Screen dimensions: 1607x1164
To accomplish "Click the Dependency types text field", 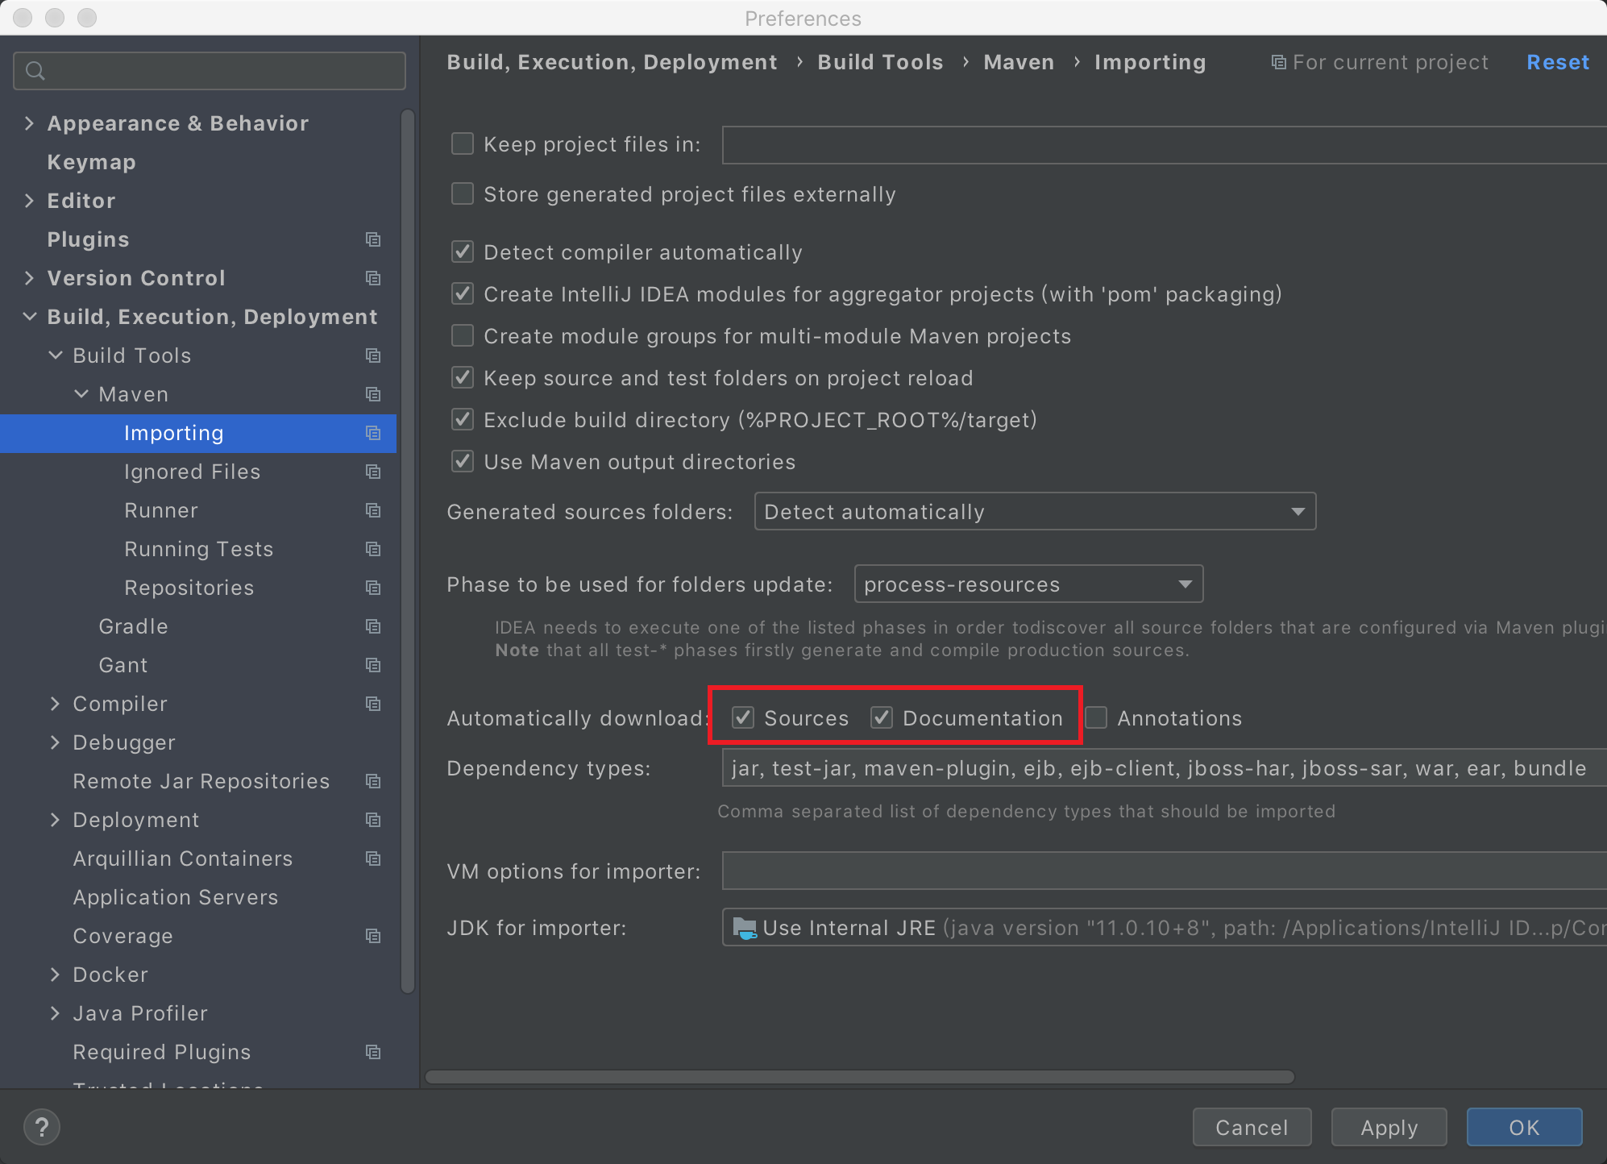I will click(x=1164, y=768).
